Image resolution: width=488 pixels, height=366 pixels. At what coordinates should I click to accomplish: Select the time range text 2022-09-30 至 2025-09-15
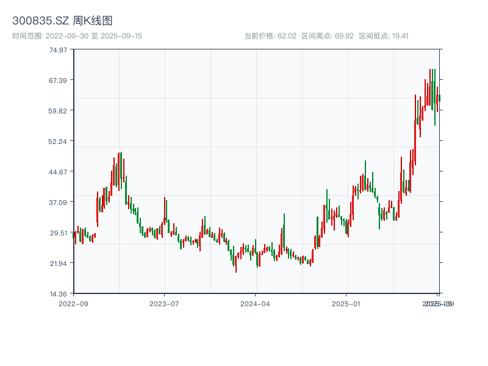click(x=77, y=36)
